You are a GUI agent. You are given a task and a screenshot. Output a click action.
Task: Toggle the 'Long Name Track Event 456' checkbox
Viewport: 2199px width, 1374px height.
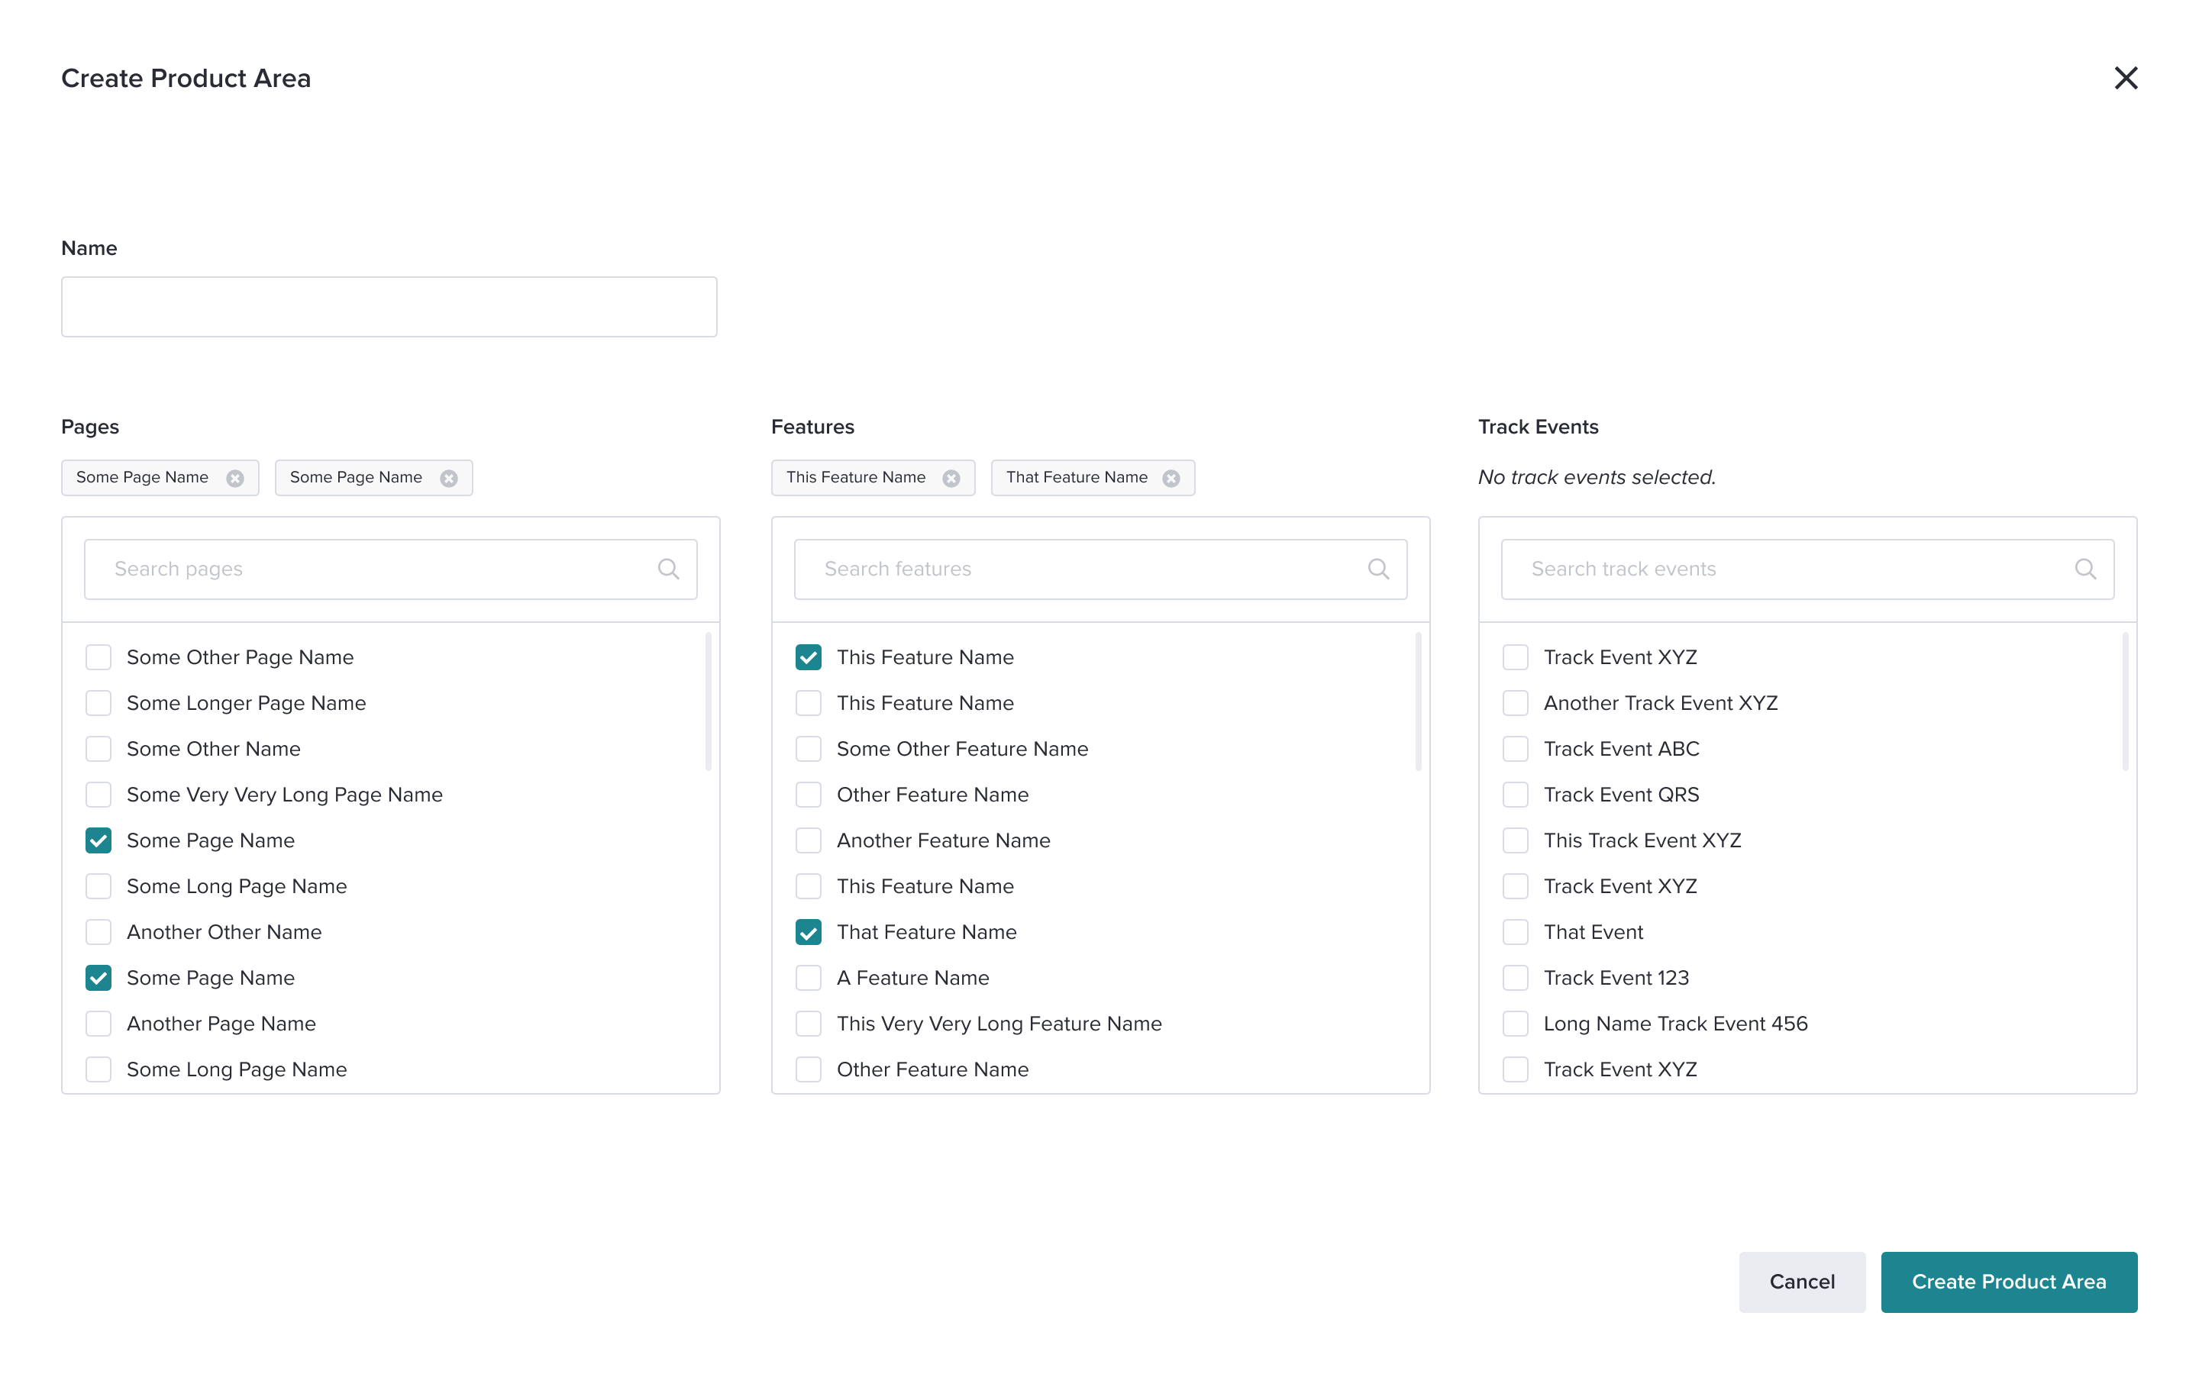1515,1023
